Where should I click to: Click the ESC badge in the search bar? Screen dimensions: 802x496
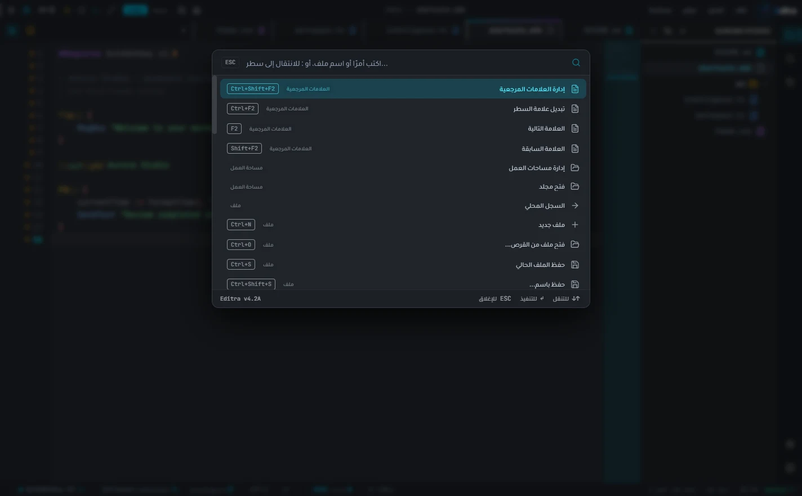[230, 62]
